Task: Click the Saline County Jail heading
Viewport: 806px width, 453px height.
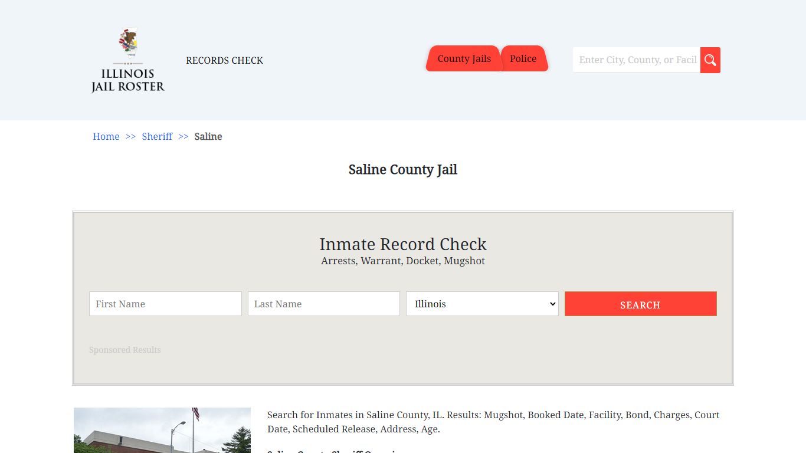Action: pos(403,170)
